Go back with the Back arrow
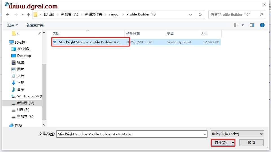 8,14
